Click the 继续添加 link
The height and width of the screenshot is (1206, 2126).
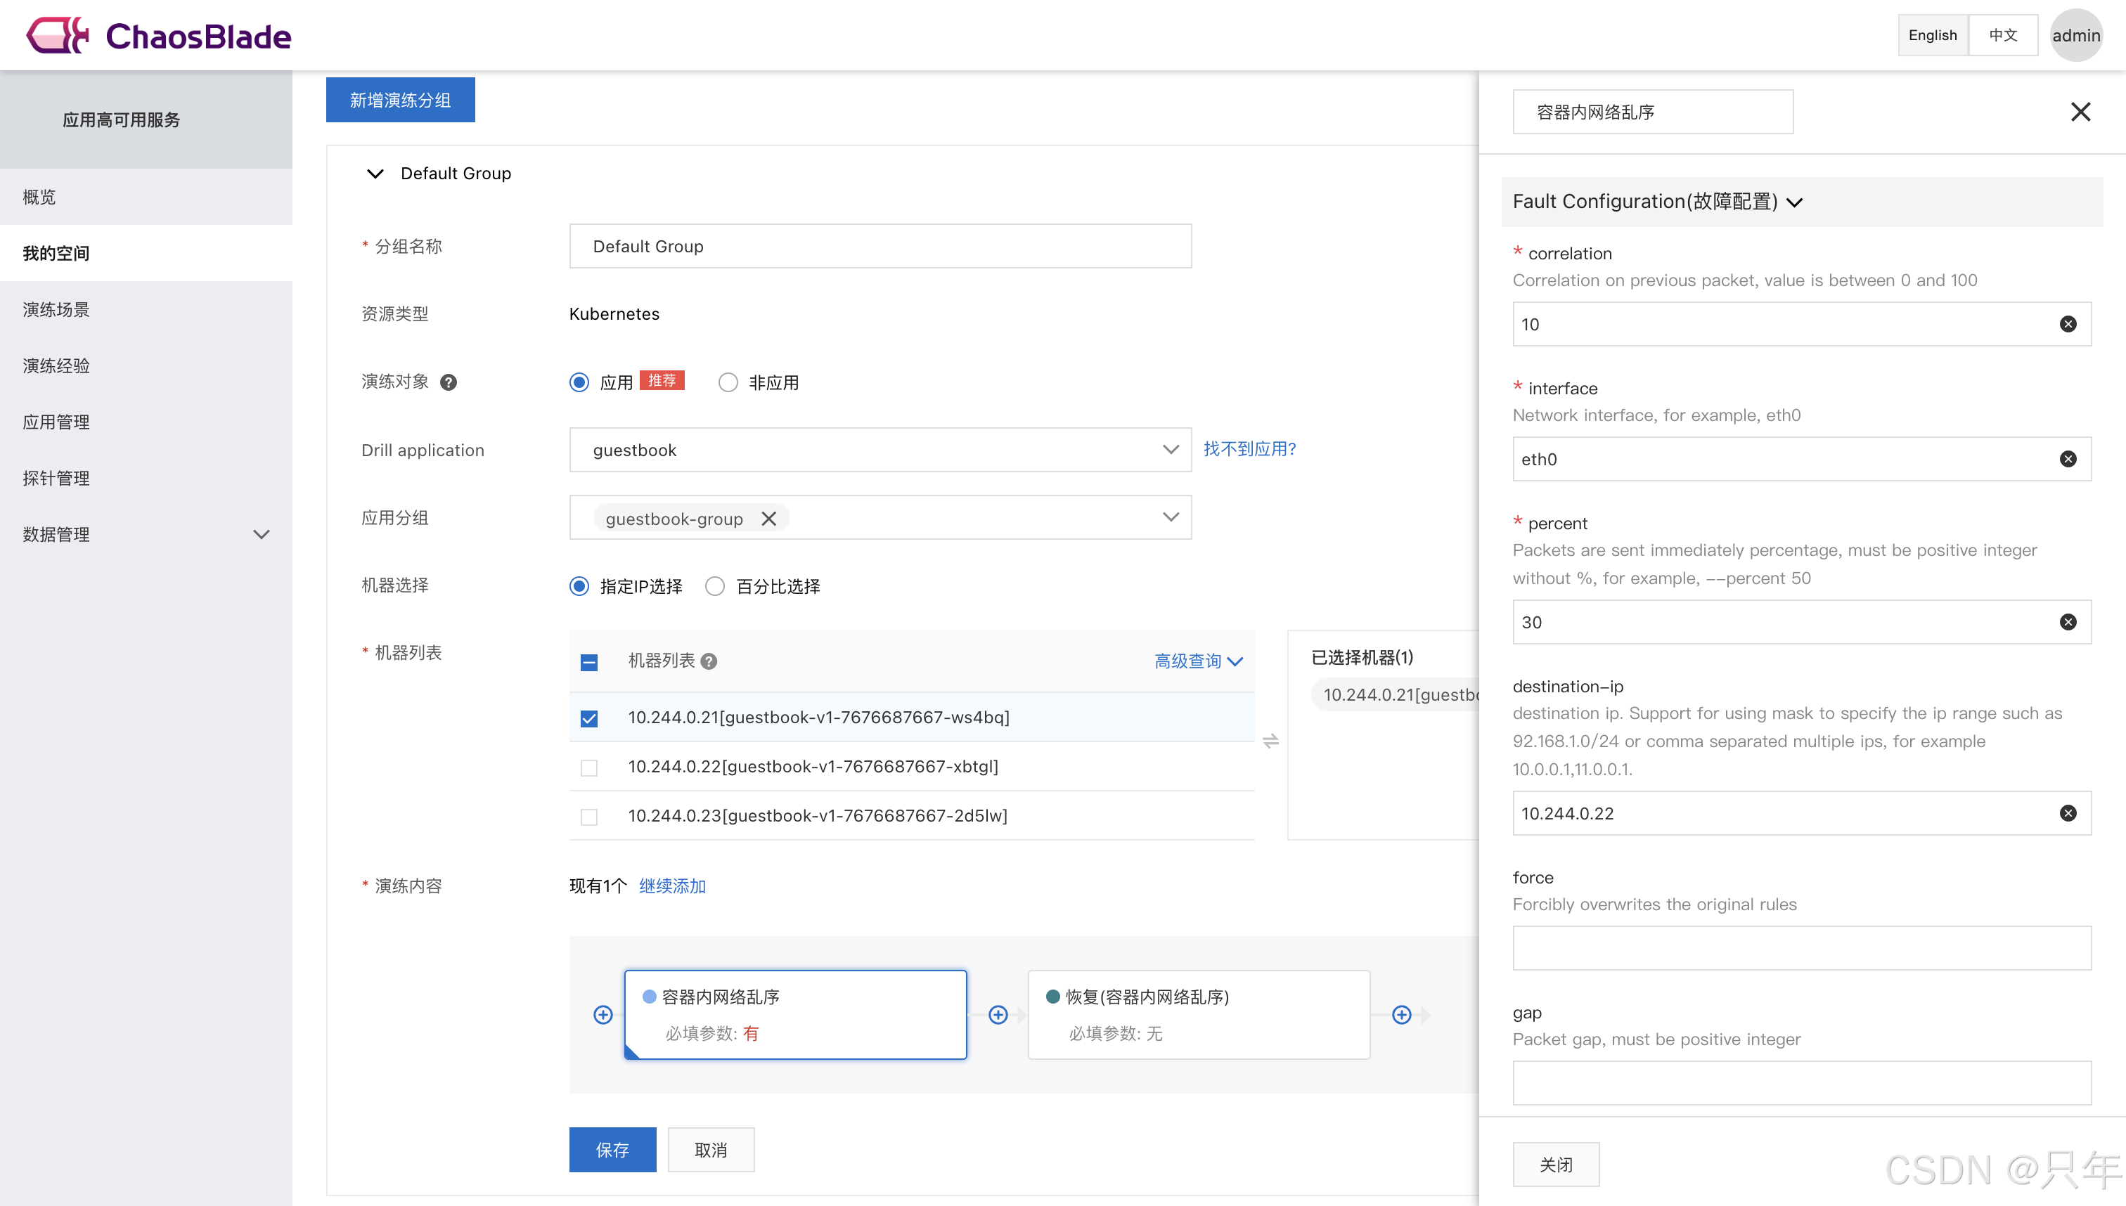[x=672, y=886]
